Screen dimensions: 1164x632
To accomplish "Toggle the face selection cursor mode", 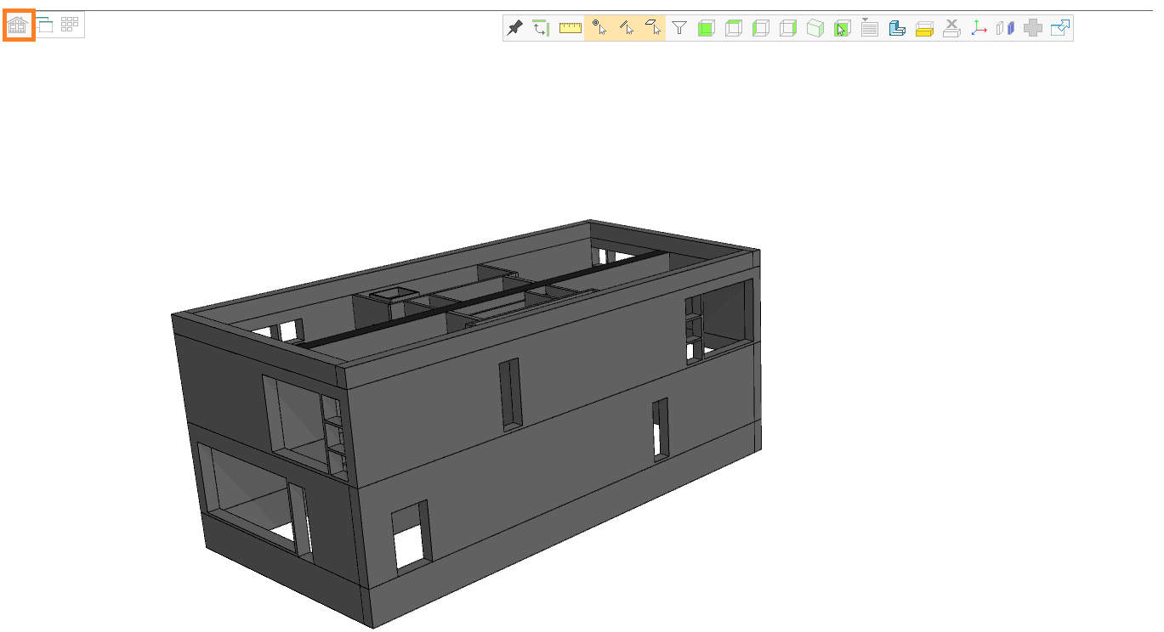I will click(652, 28).
